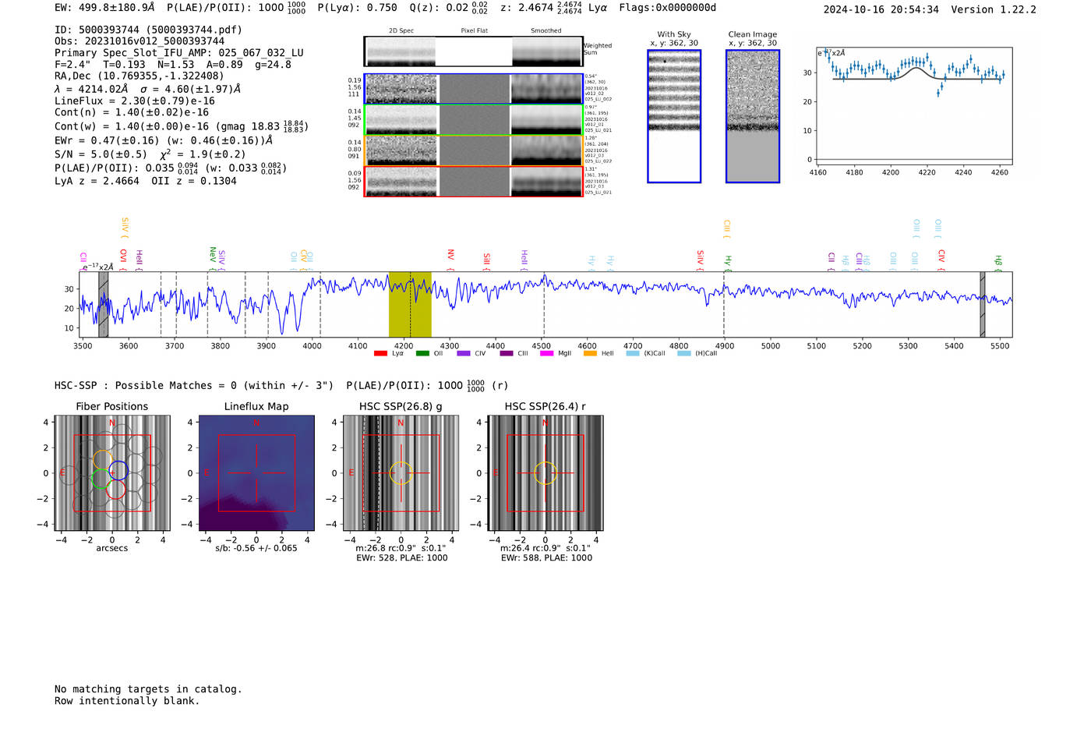
Task: Open the HSC SSP(26.8) g image
Action: [401, 473]
